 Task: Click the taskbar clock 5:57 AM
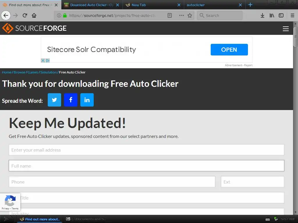coord(287,219)
